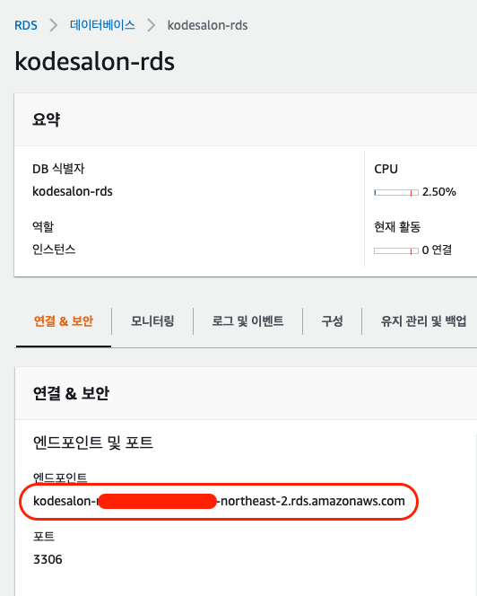Open the 구성 tab
The height and width of the screenshot is (596, 477).
click(333, 321)
